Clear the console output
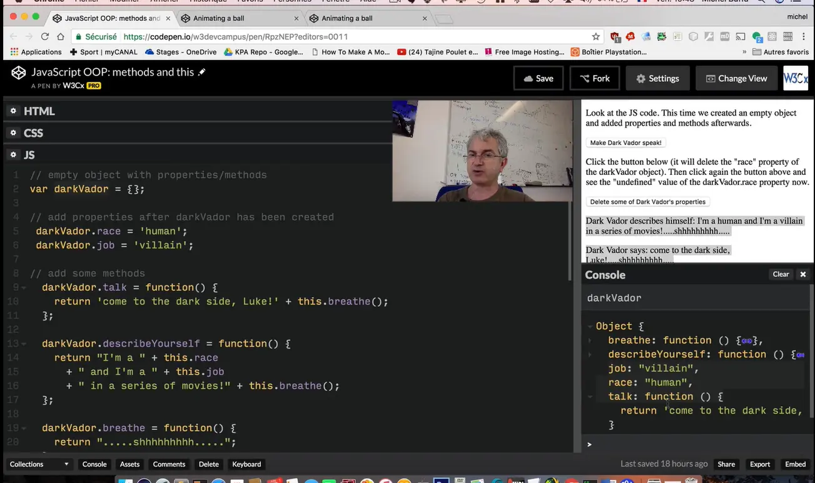Screen dimensions: 815x483 pyautogui.click(x=781, y=274)
